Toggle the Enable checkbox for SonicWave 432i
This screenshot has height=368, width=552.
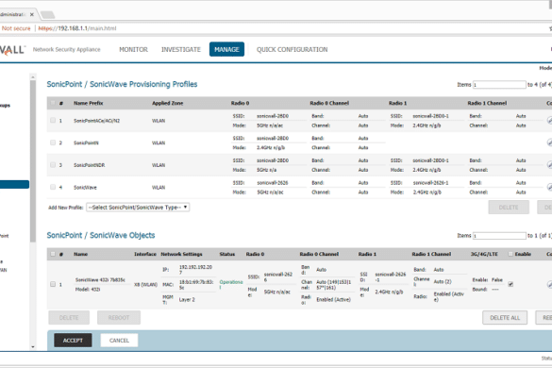pyautogui.click(x=510, y=284)
